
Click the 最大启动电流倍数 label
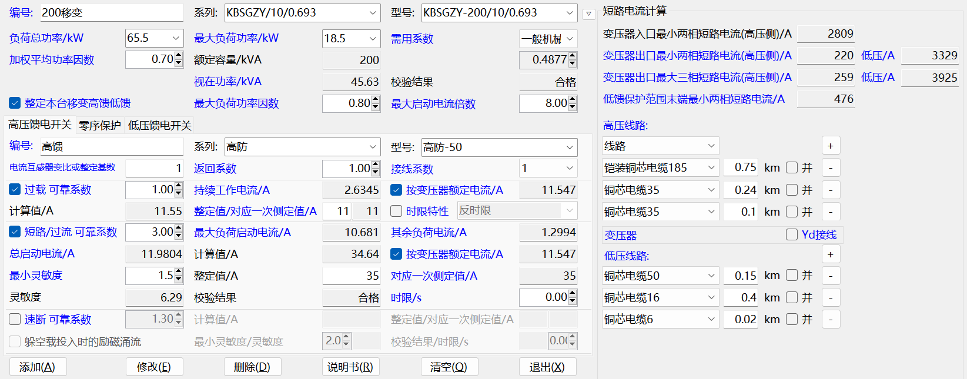pyautogui.click(x=433, y=104)
